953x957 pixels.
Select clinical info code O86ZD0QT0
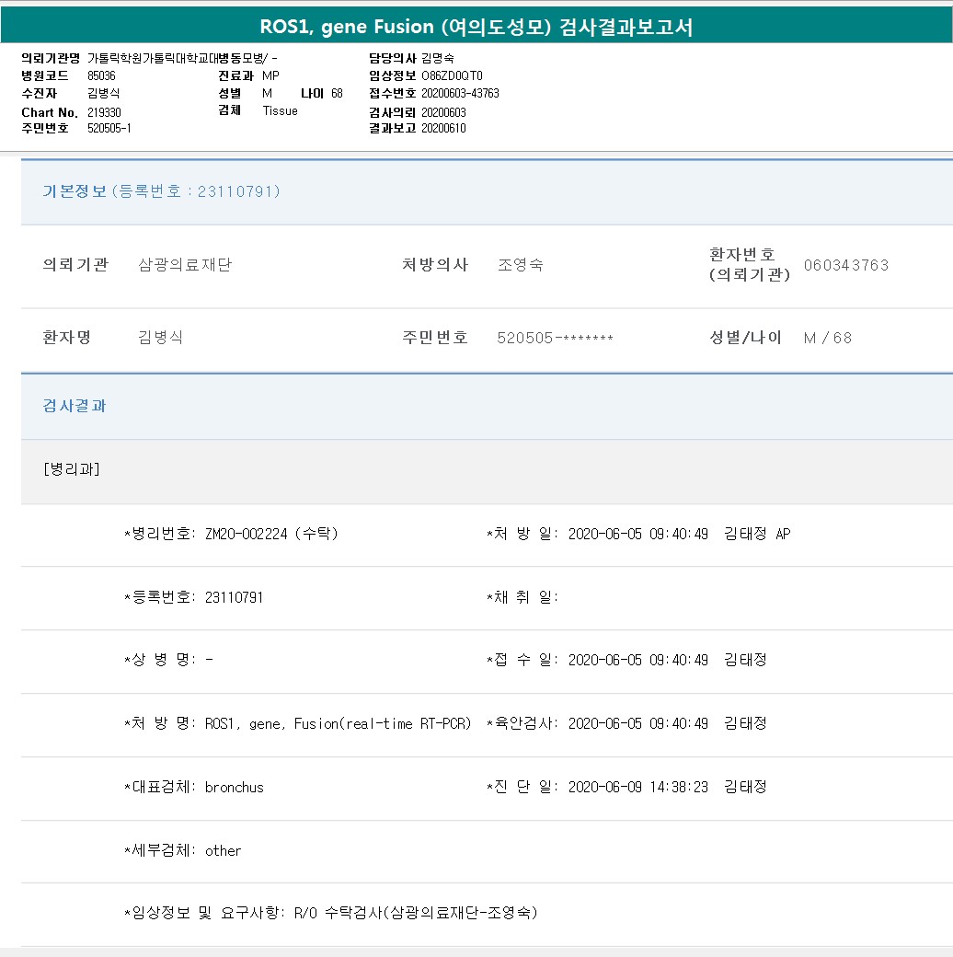pyautogui.click(x=452, y=75)
